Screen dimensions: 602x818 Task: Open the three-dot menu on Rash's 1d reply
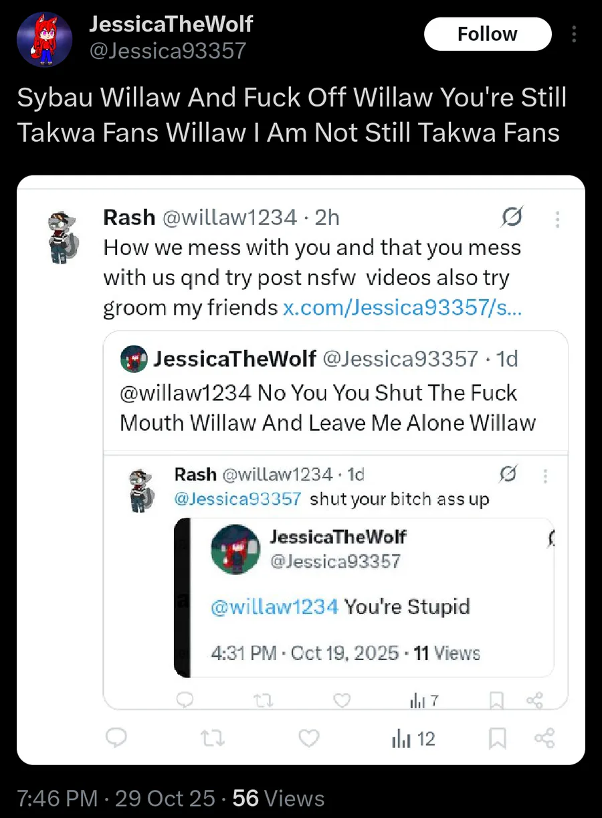pyautogui.click(x=545, y=476)
